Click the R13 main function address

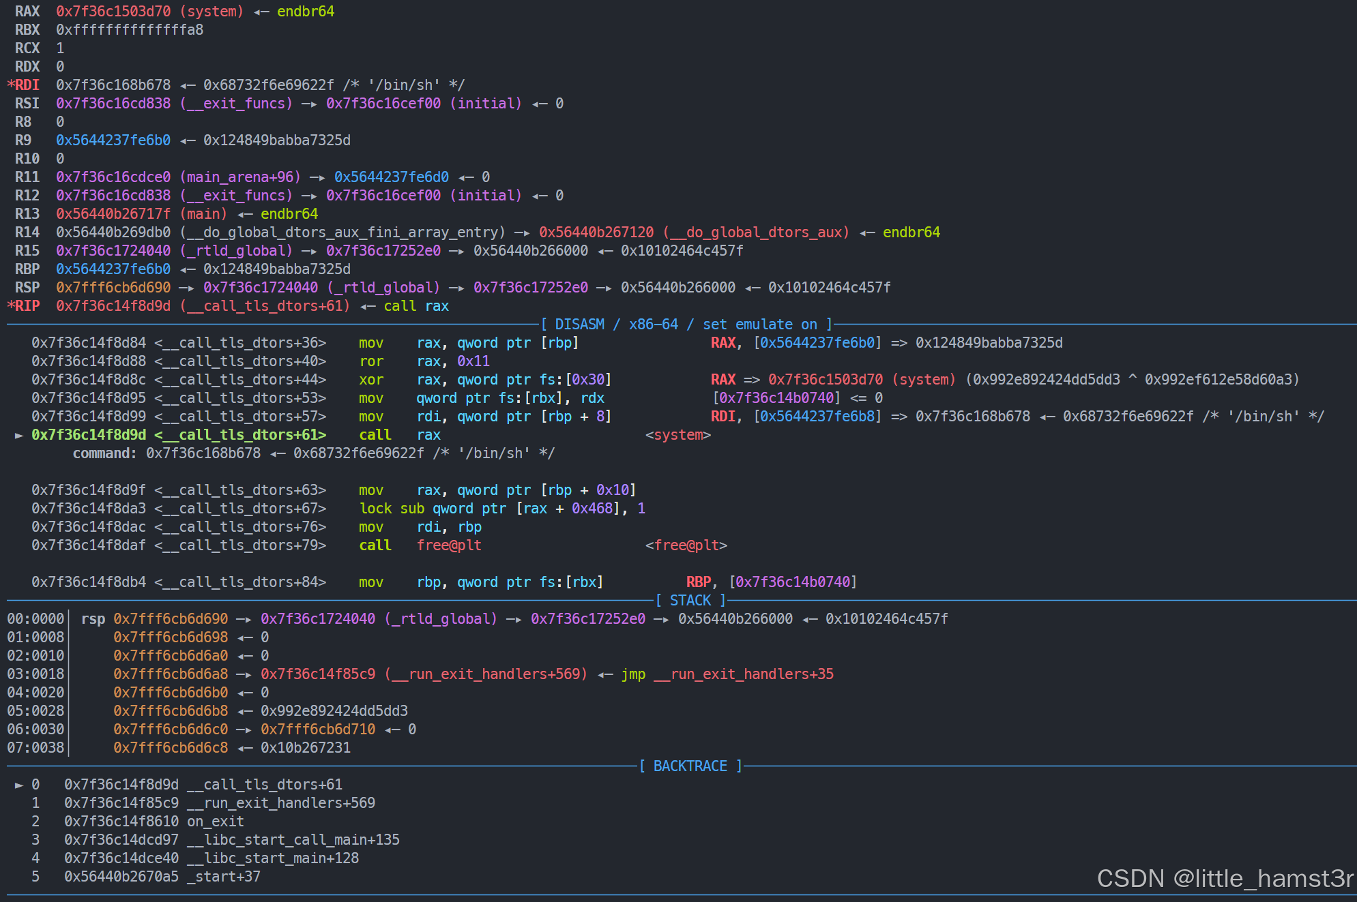click(113, 214)
